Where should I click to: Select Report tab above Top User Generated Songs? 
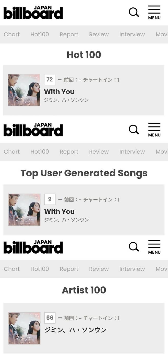pos(69,152)
